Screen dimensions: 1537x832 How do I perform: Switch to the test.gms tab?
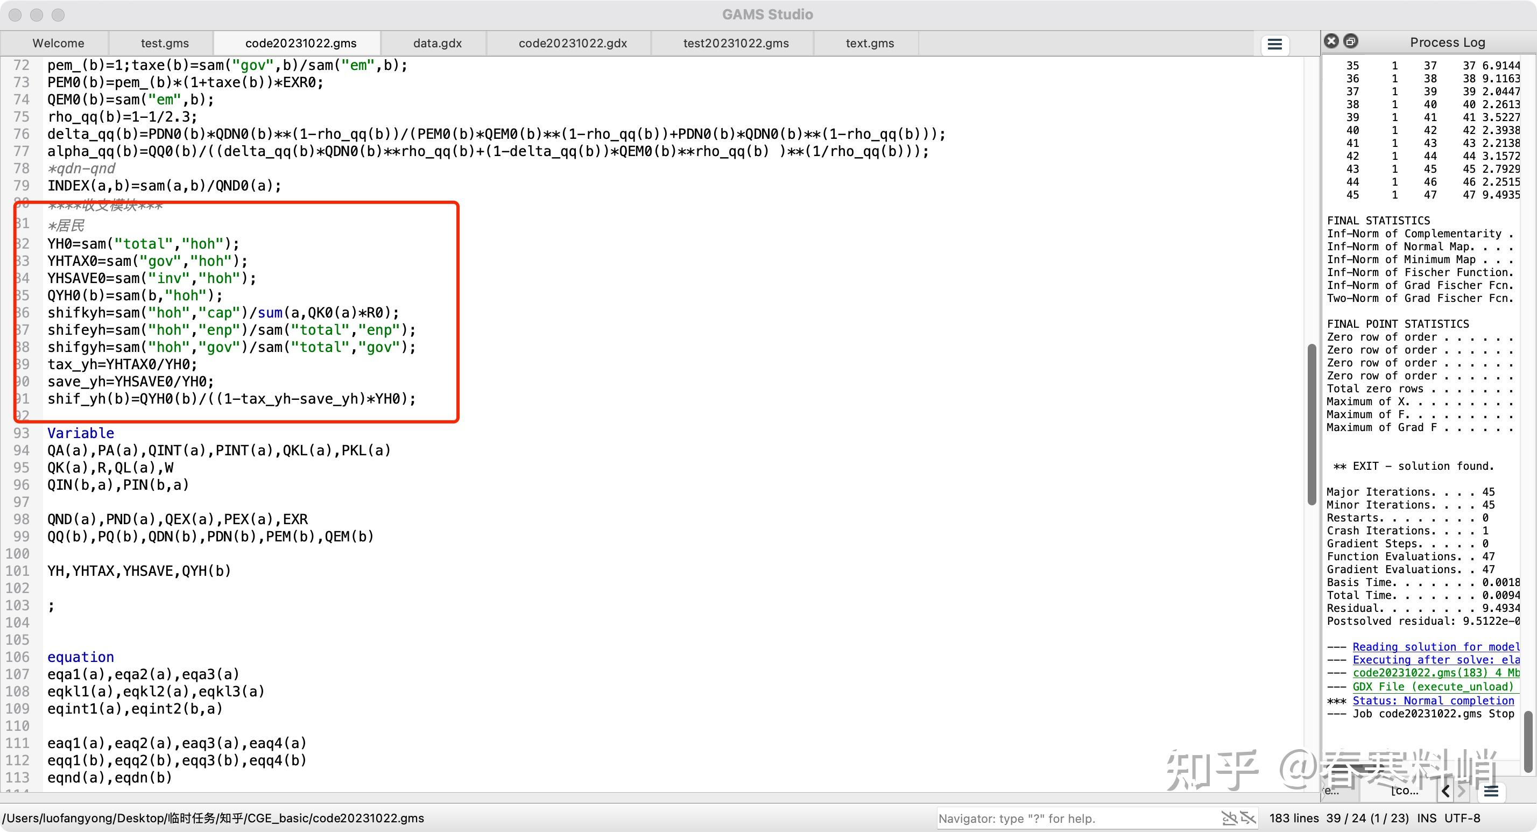(165, 43)
